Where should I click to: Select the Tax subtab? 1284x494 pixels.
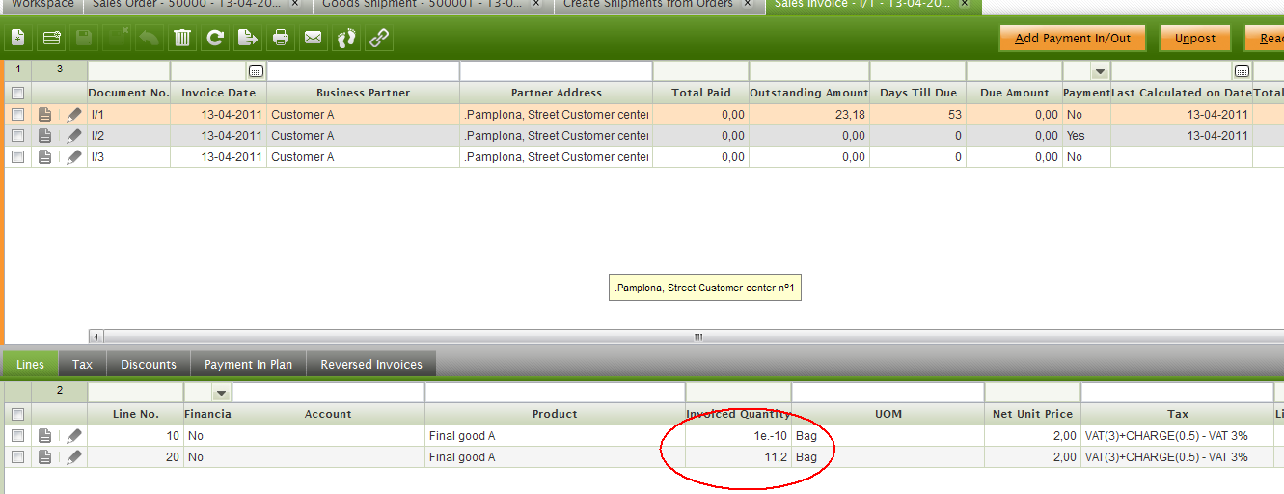point(82,364)
